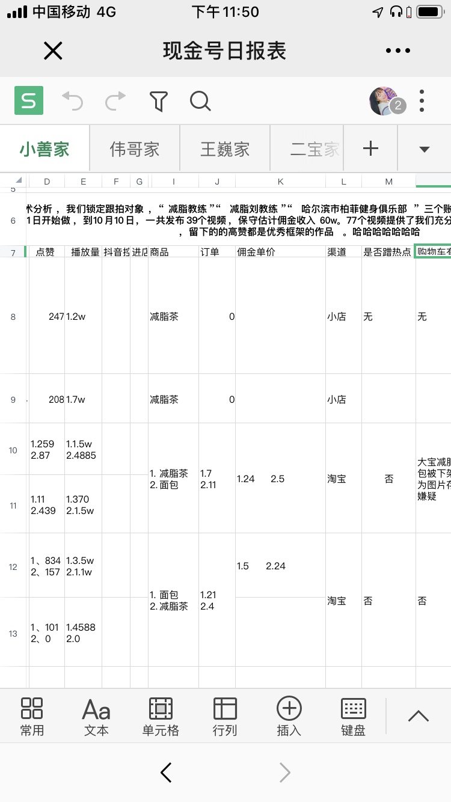Image resolution: width=451 pixels, height=802 pixels.
Task: Select the cell with 1.4588 2.0
Action: 83,632
